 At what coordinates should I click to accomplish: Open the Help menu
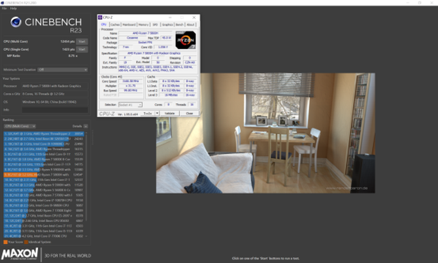click(x=14, y=8)
